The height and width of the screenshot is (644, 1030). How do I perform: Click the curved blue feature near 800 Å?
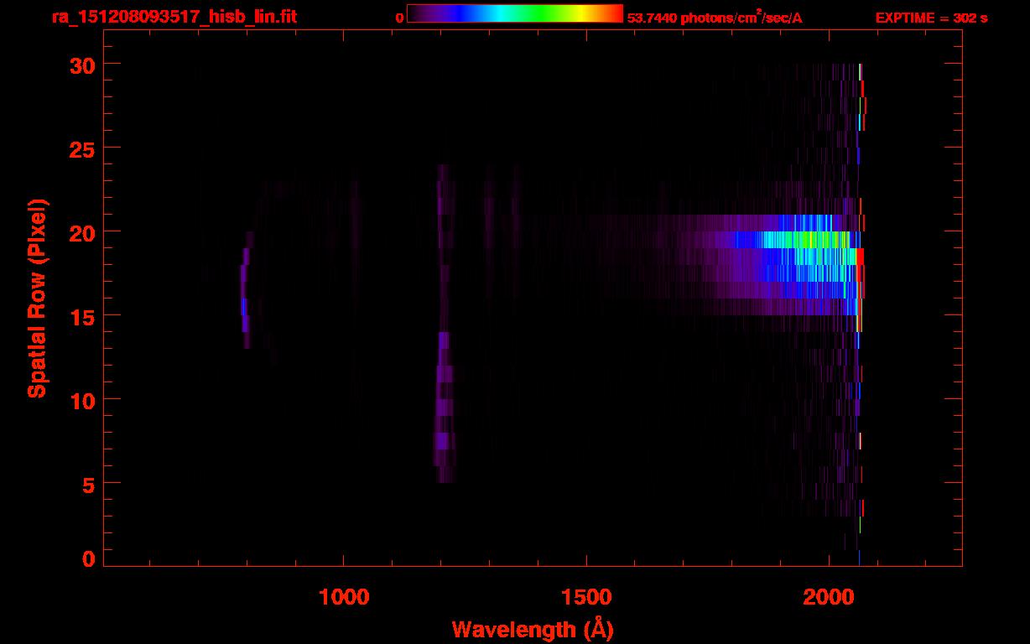(246, 289)
